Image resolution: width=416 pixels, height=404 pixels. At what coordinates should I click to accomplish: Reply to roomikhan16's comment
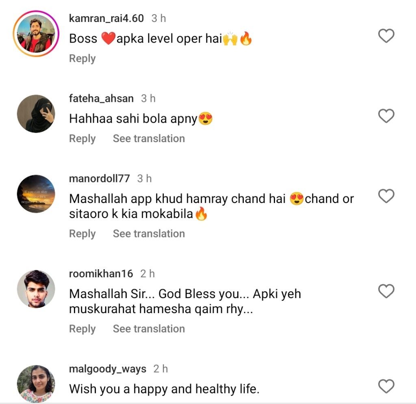point(82,328)
